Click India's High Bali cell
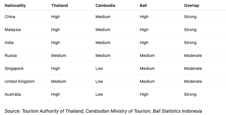226x115 pixels. 144,43
